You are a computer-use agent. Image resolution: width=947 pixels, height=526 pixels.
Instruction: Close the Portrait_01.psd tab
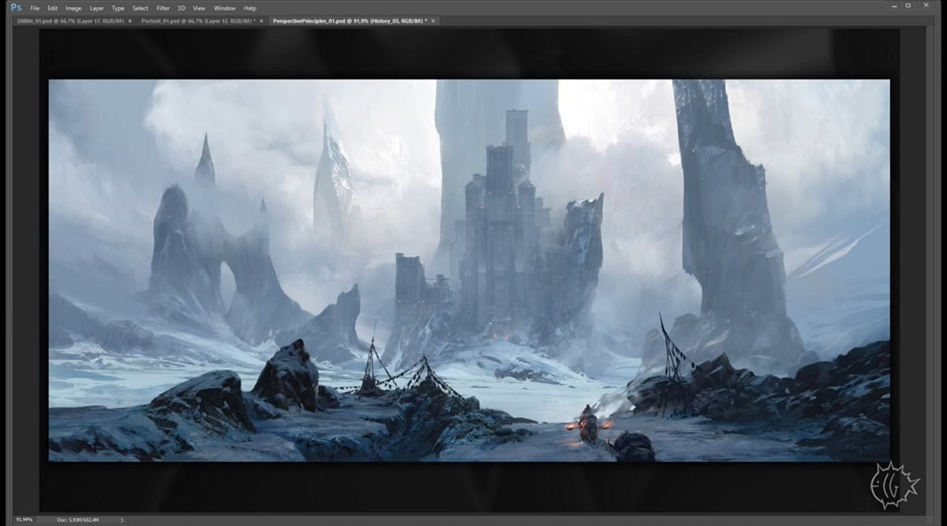(x=260, y=21)
